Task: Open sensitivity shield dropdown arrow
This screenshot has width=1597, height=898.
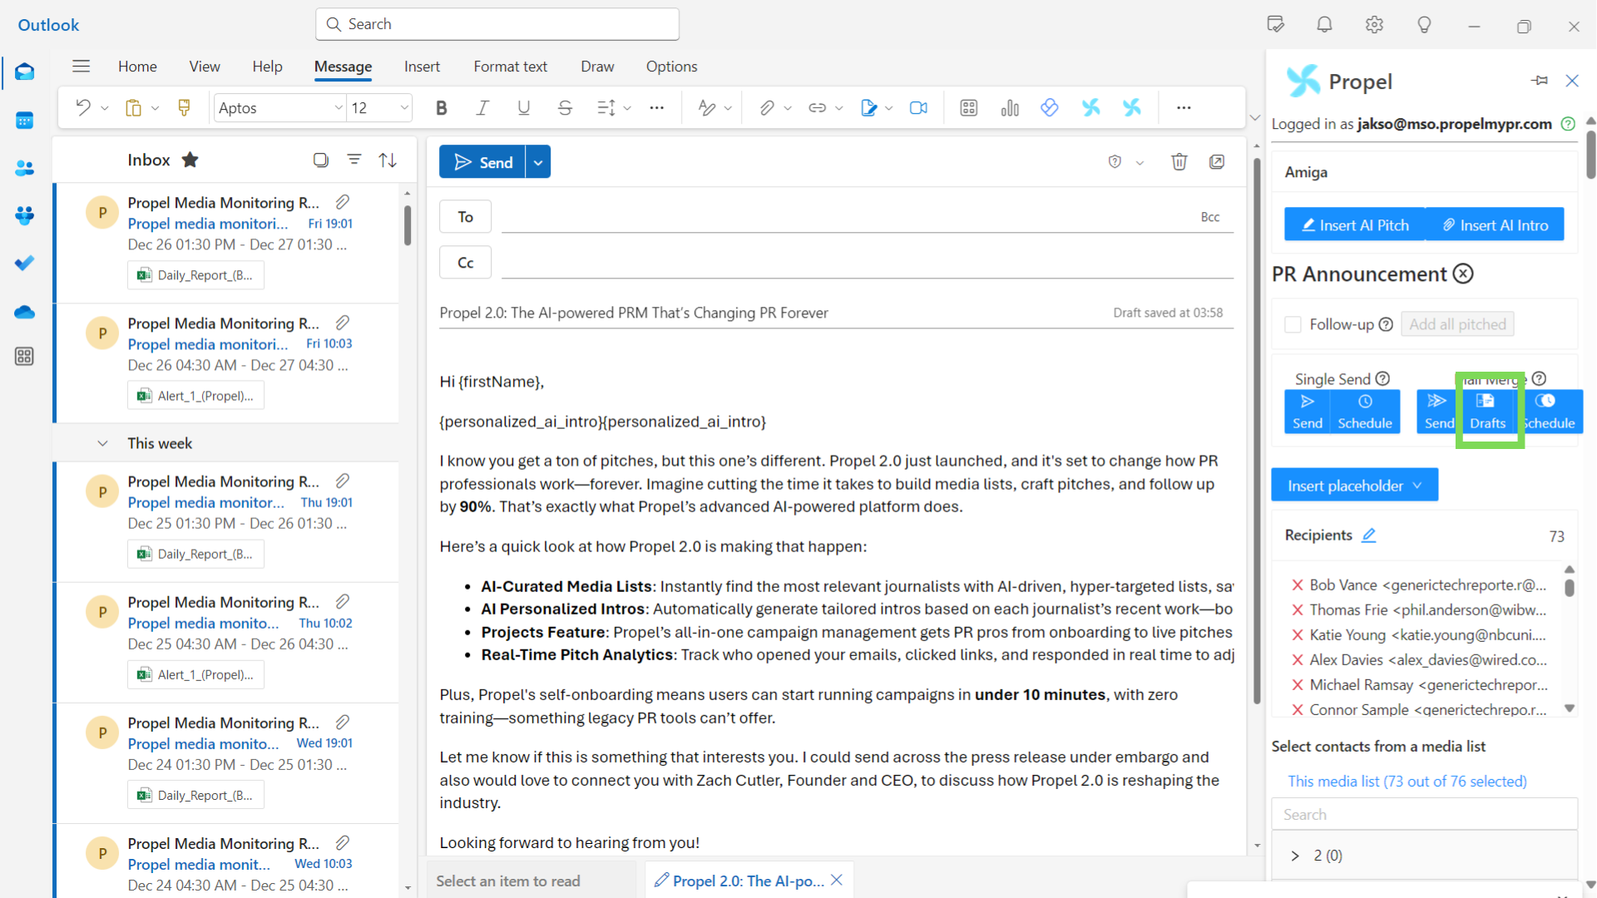Action: point(1140,162)
